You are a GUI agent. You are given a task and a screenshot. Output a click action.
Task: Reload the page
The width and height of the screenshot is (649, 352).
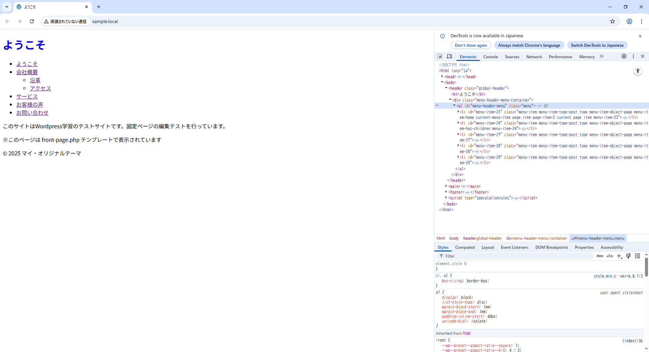pos(32,21)
